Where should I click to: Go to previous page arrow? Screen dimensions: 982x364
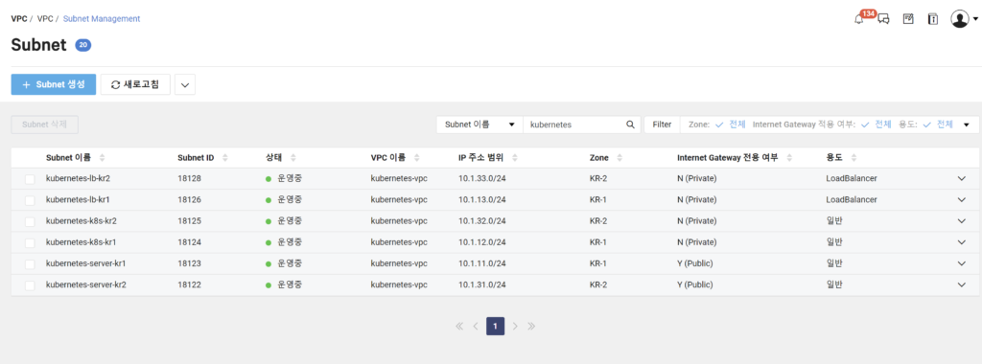click(476, 326)
